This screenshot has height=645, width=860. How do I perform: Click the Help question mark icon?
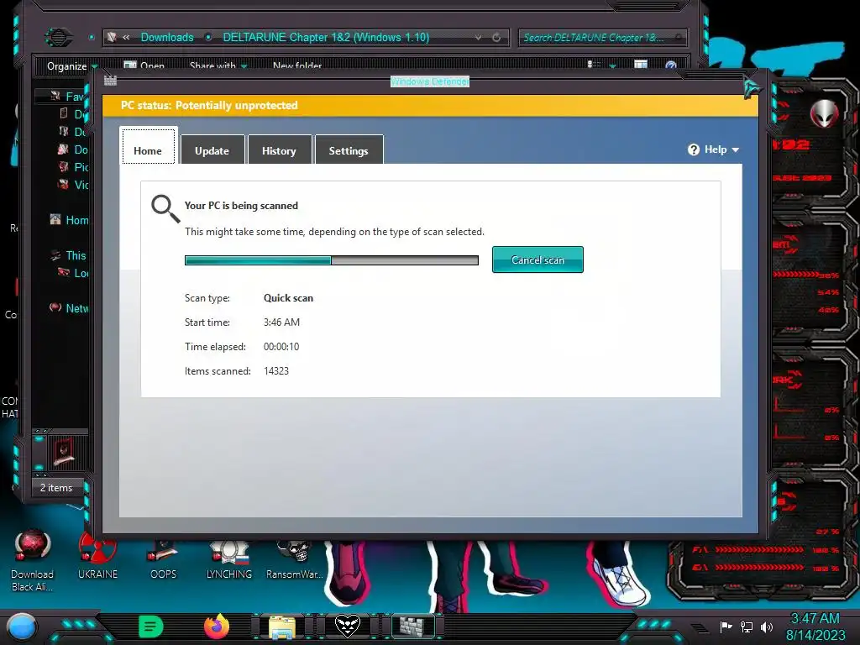[x=693, y=149]
